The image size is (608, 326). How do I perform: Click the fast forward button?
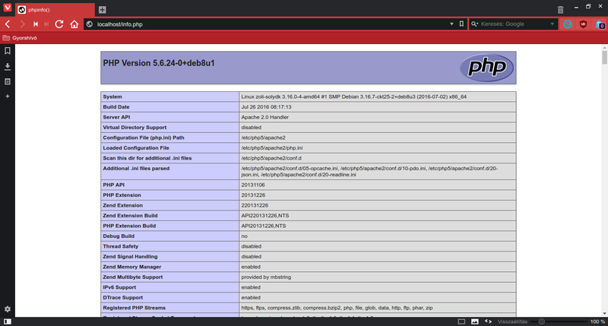tap(46, 24)
